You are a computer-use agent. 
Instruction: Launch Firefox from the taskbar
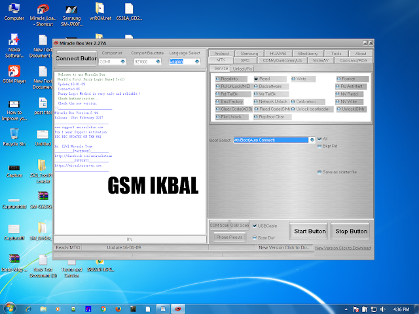click(x=118, y=309)
